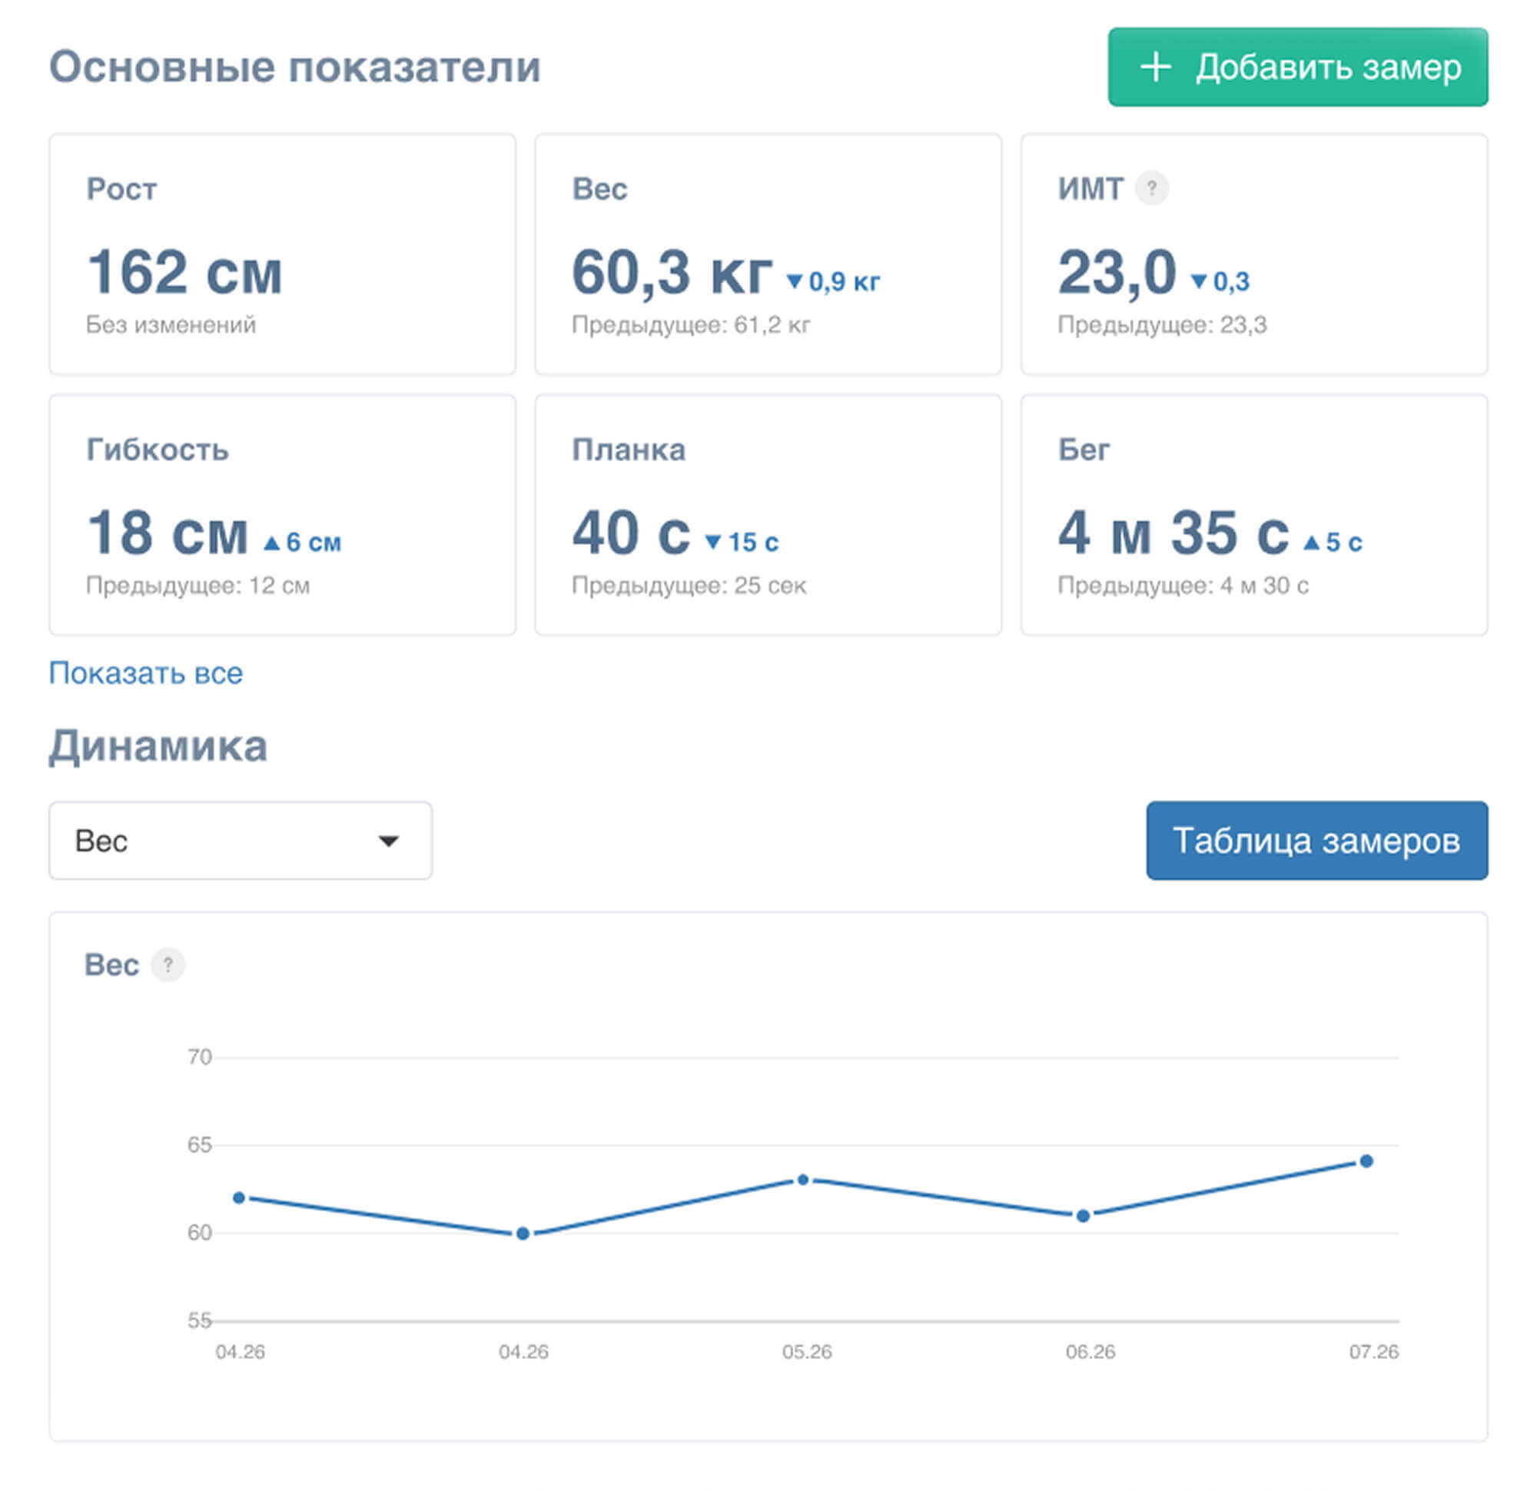Screen dimensions: 1537x1491
Task: Open Таблица замеров
Action: (1316, 840)
